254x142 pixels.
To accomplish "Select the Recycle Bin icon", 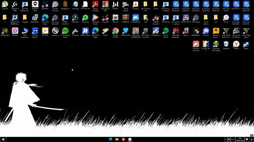I will pos(226,45).
